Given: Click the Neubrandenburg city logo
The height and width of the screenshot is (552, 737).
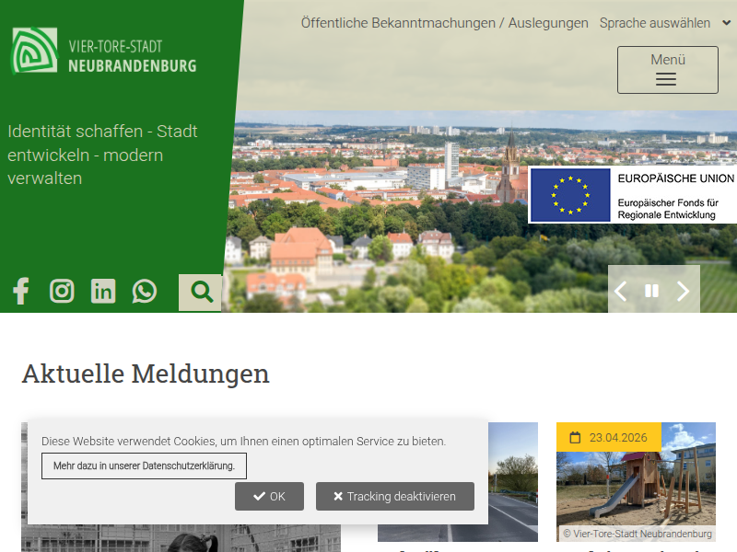Looking at the screenshot, I should (104, 52).
